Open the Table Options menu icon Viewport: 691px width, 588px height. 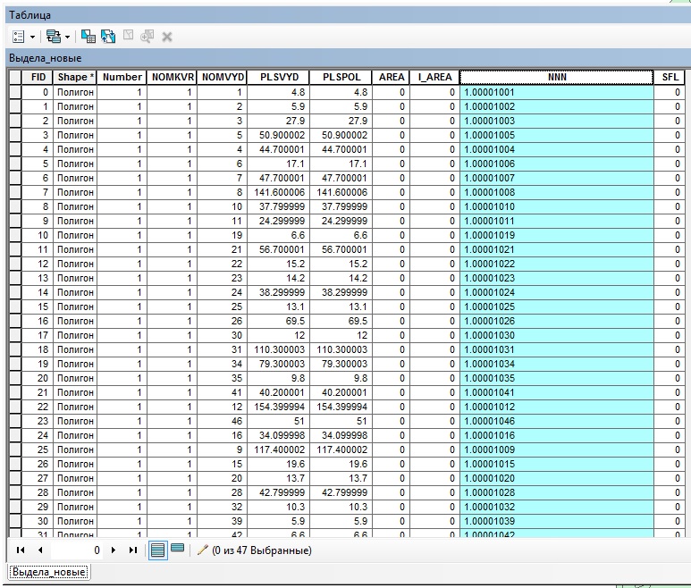click(19, 37)
